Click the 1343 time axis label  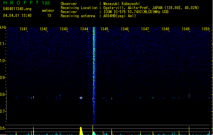tap(64, 29)
